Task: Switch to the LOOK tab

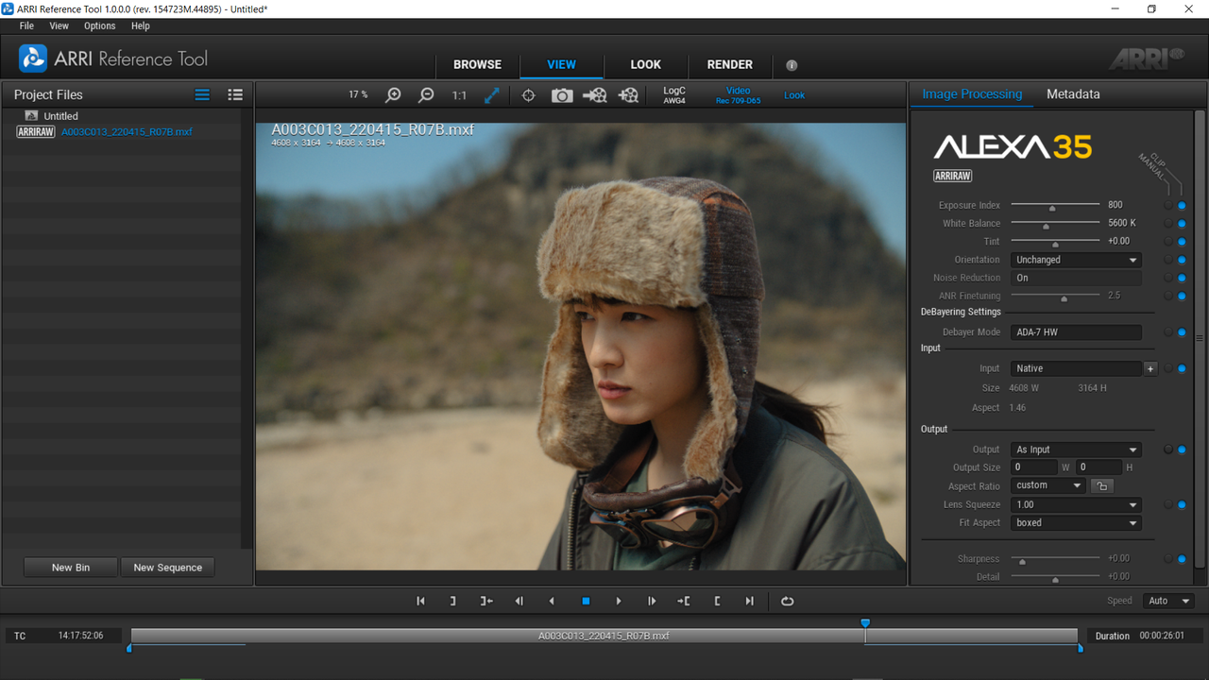Action: pyautogui.click(x=646, y=64)
